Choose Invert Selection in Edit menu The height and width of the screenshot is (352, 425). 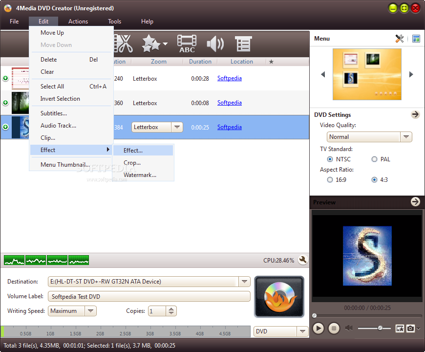click(x=71, y=99)
